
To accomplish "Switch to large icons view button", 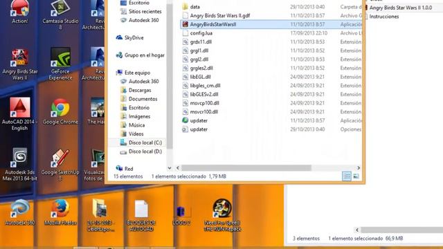I will coord(356,176).
